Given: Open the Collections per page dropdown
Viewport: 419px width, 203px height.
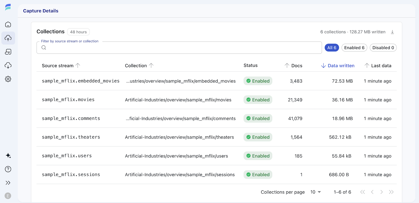Looking at the screenshot, I should (x=316, y=192).
